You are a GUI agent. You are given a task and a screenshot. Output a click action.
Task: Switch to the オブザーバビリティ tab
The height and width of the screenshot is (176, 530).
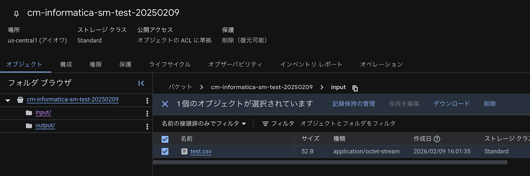pyautogui.click(x=235, y=64)
